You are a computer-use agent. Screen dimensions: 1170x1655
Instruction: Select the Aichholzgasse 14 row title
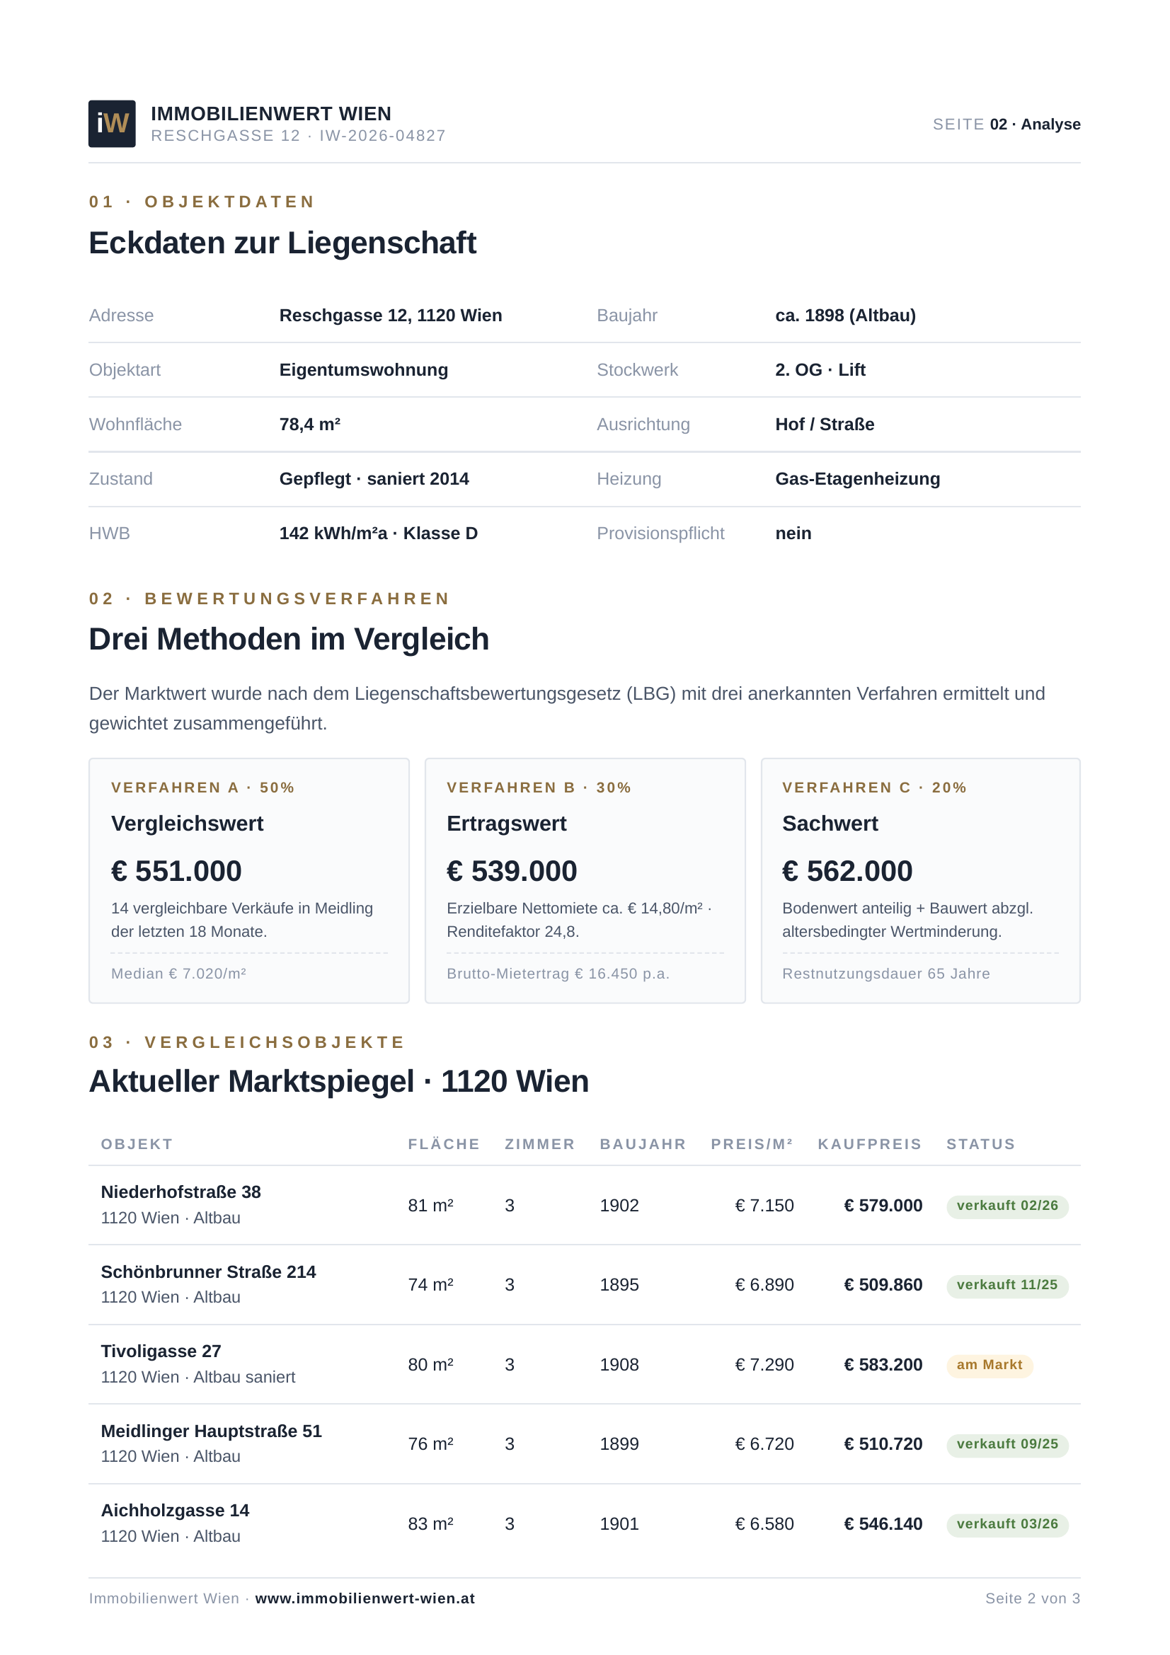[175, 1511]
